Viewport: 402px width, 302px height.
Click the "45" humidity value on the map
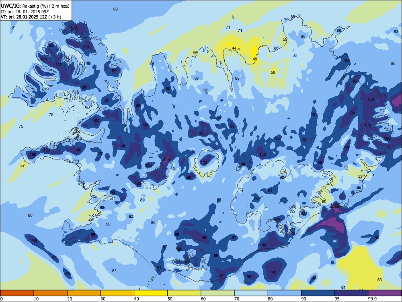(x=255, y=59)
